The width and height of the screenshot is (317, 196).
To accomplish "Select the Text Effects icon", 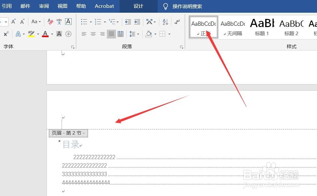I will tap(18, 34).
